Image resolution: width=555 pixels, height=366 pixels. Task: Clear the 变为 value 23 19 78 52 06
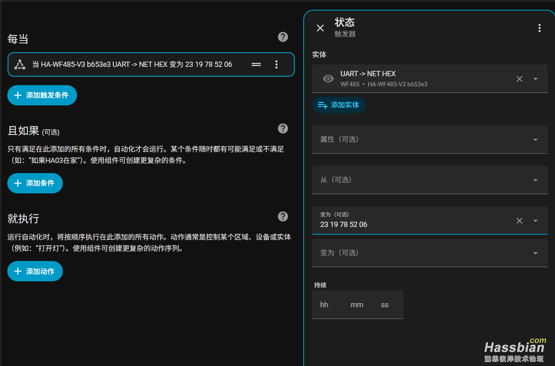pyautogui.click(x=519, y=220)
